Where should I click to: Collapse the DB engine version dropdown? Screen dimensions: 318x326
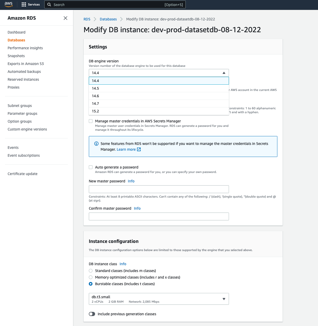[x=159, y=73]
